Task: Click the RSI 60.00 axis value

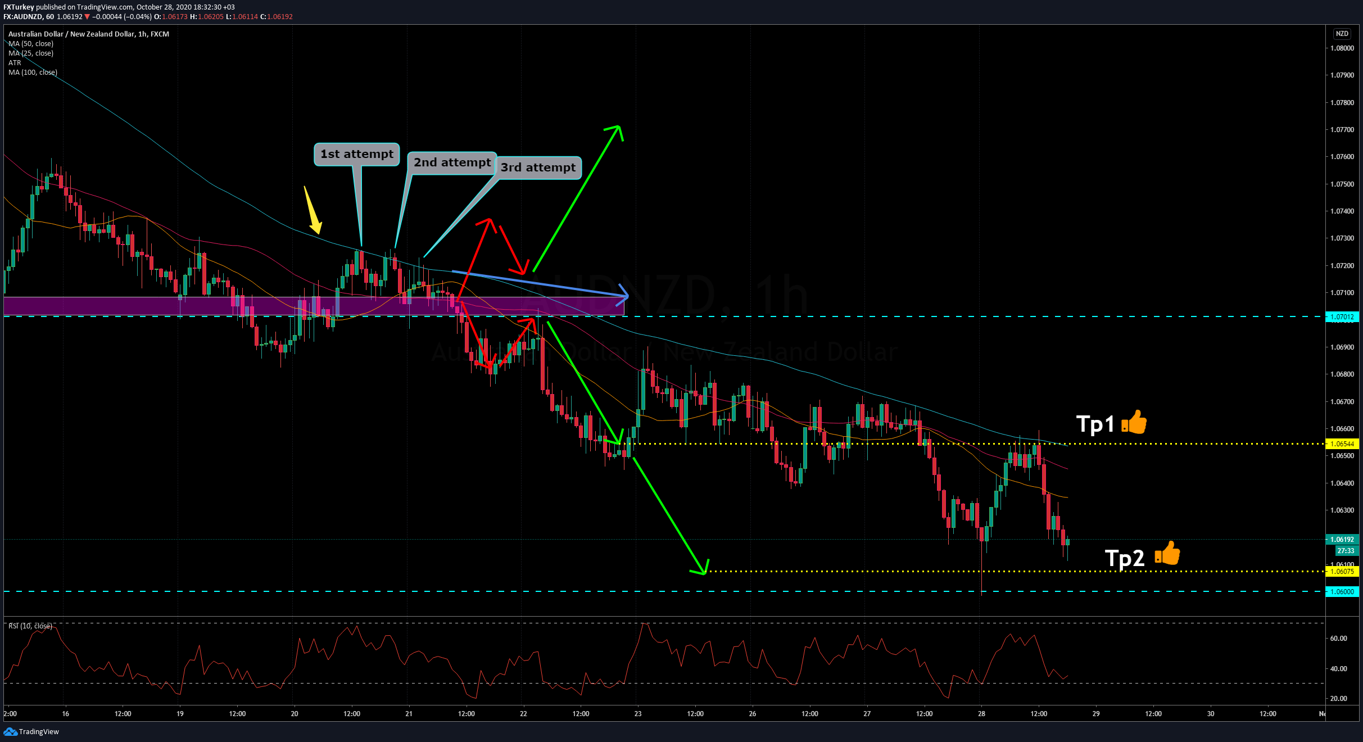Action: tap(1339, 638)
